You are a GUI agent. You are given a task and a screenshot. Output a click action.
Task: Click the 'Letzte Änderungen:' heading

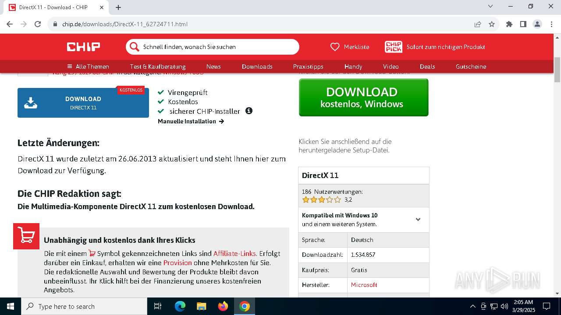58,143
